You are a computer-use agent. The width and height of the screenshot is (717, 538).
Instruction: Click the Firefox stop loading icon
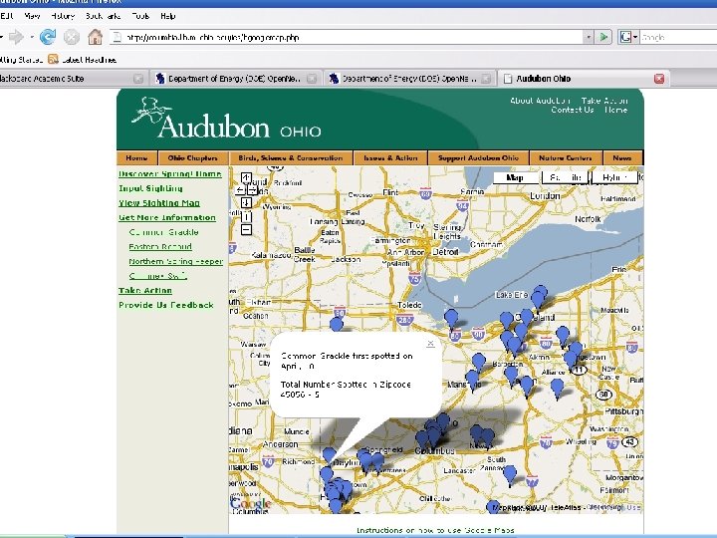[x=71, y=37]
